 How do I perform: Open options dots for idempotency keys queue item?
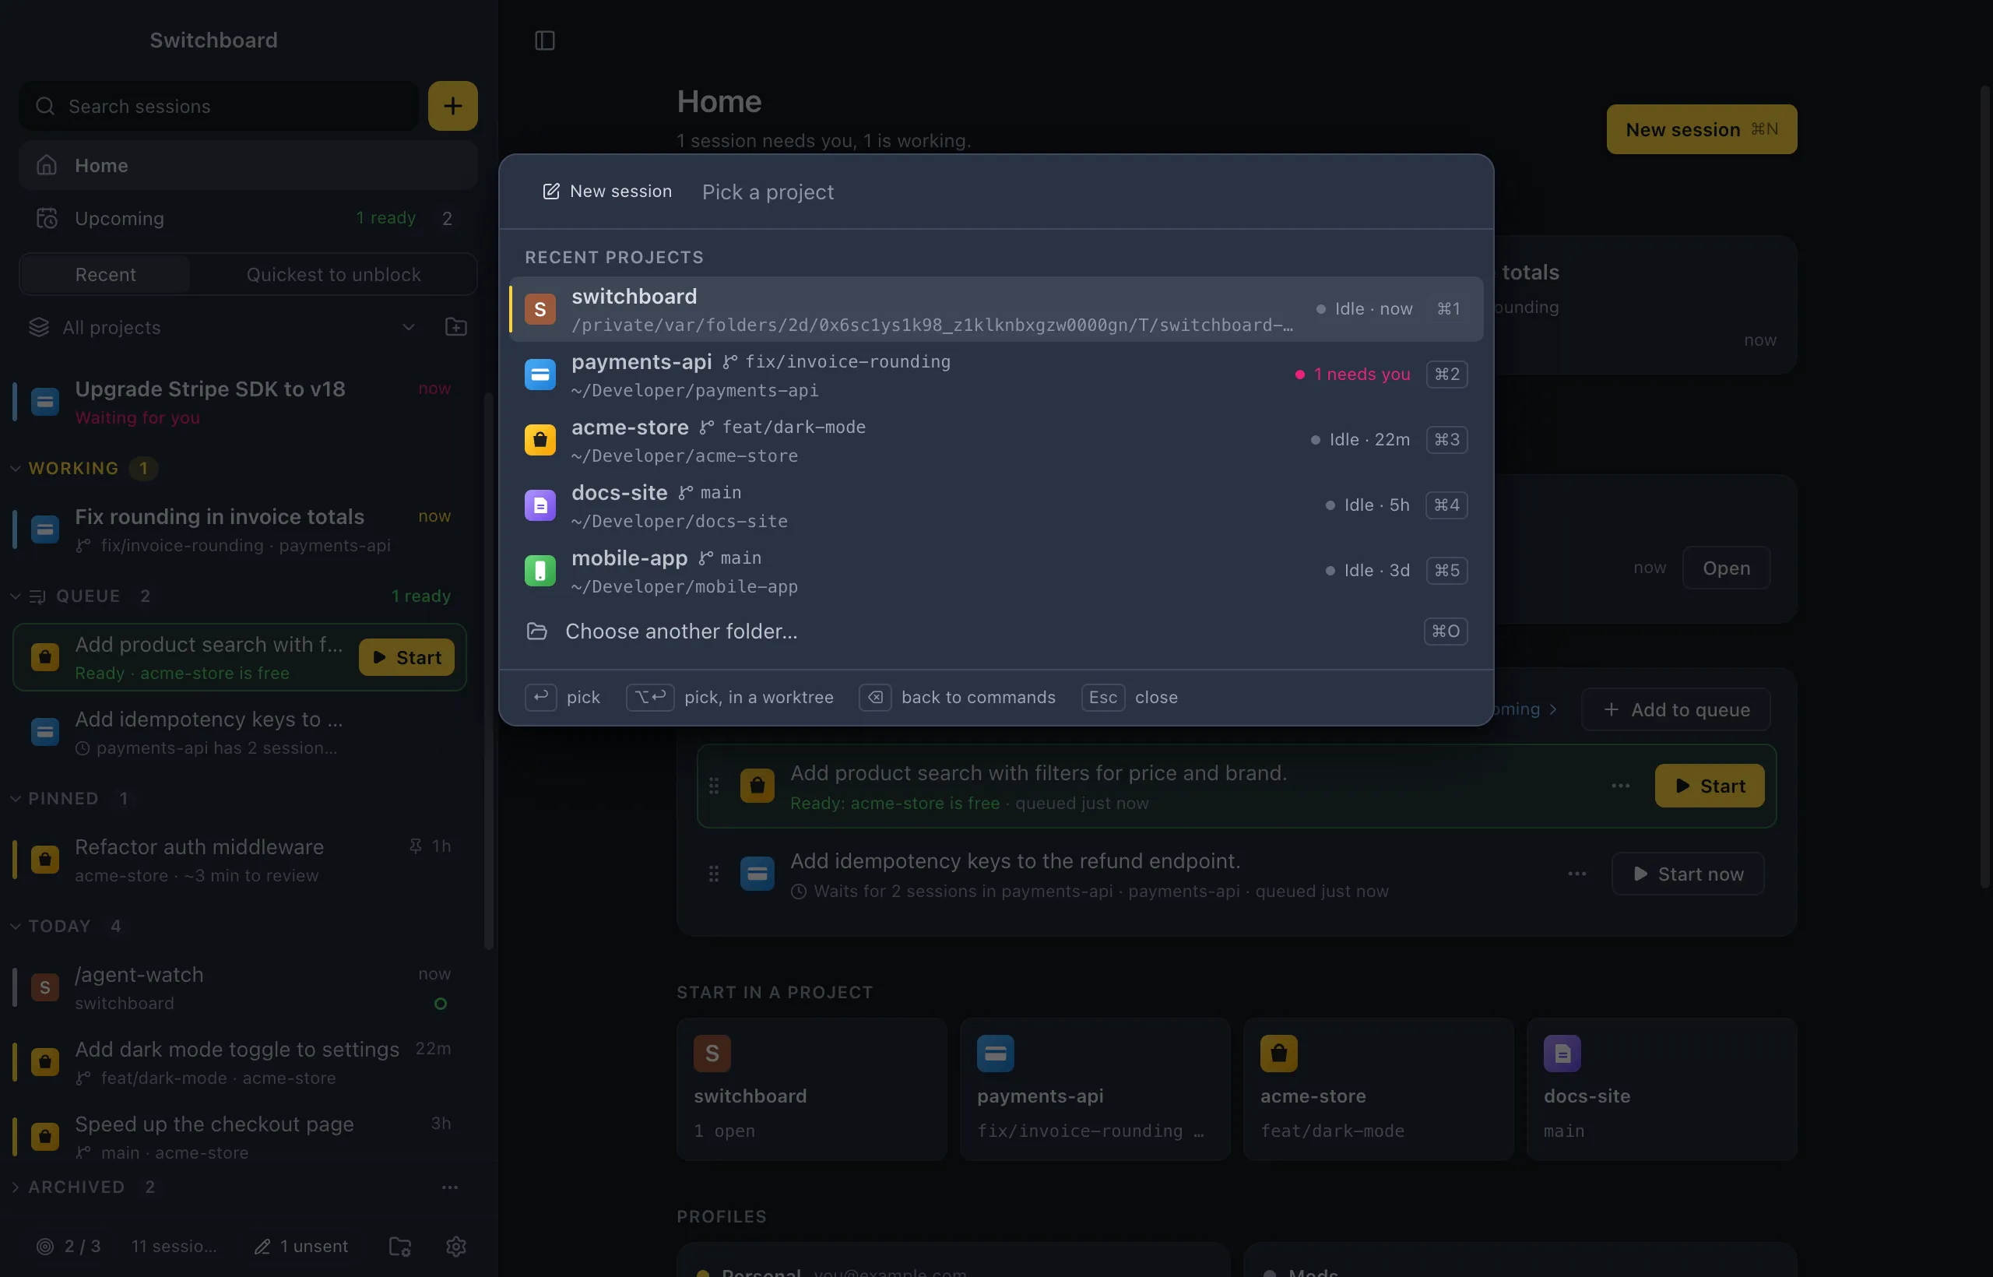1576,873
